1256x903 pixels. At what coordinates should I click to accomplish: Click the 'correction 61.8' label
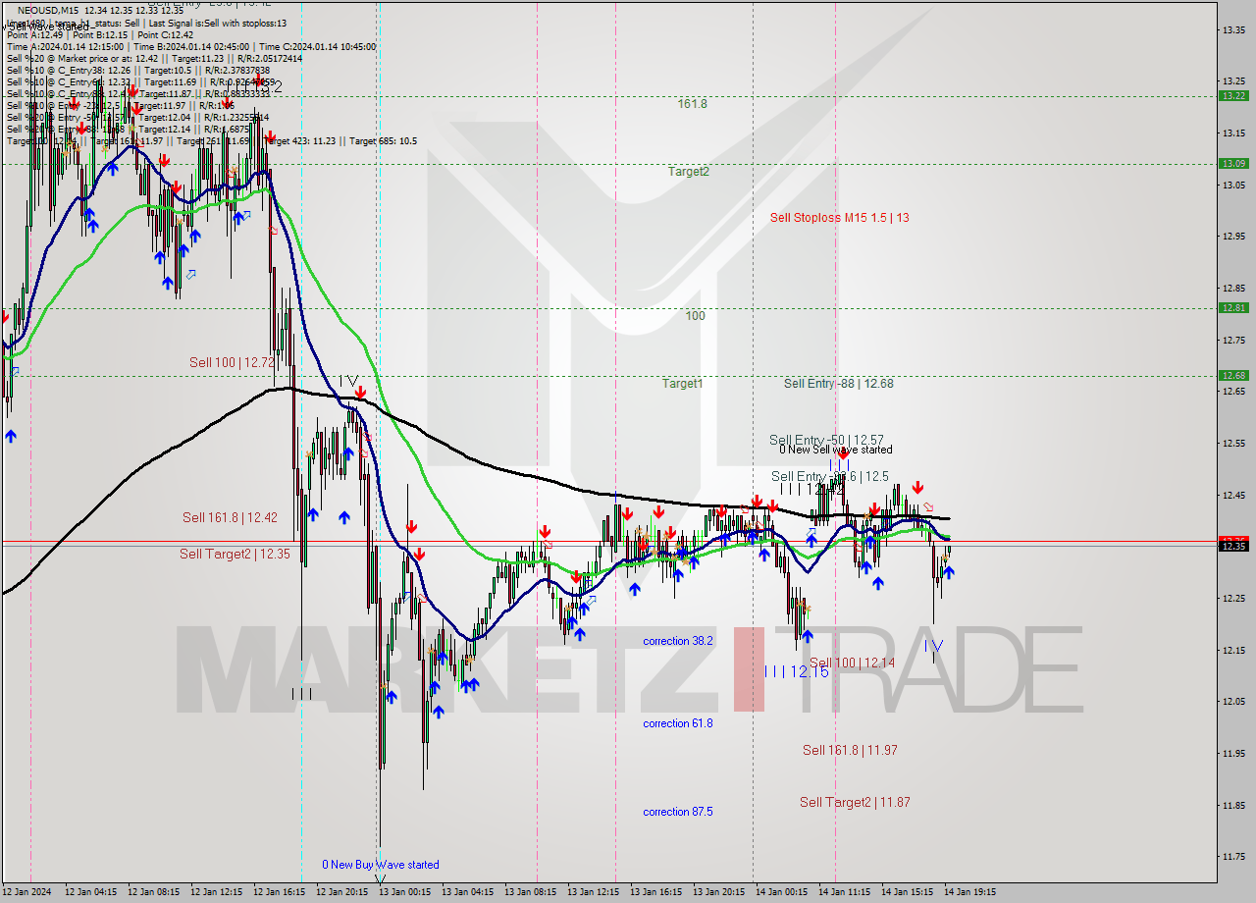point(678,723)
